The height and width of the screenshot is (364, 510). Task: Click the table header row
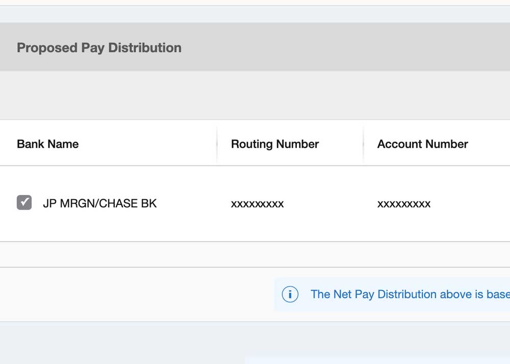pos(255,144)
